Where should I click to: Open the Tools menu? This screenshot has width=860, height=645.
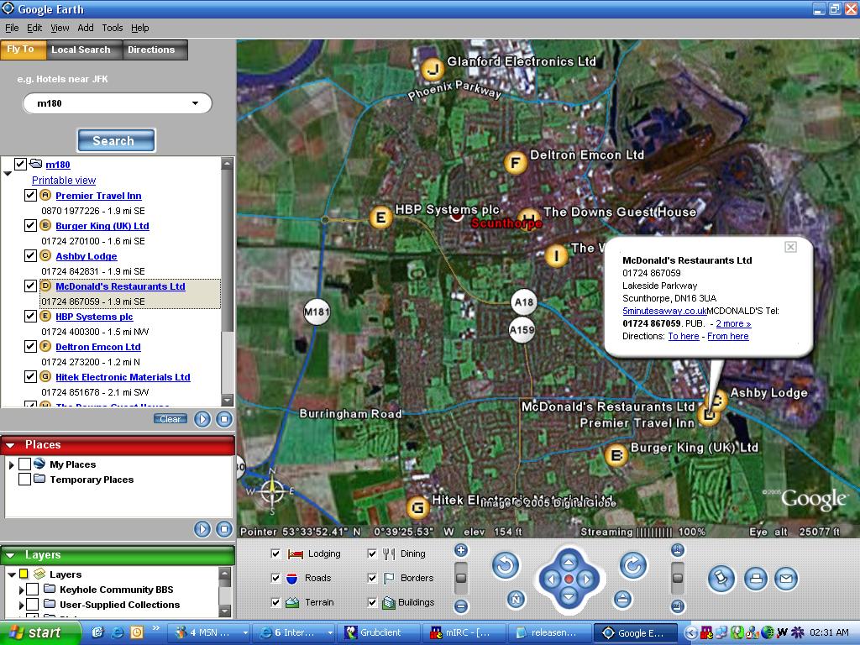tap(113, 28)
